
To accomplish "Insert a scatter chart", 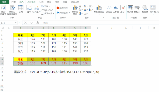I will pyautogui.click(x=85, y=13).
